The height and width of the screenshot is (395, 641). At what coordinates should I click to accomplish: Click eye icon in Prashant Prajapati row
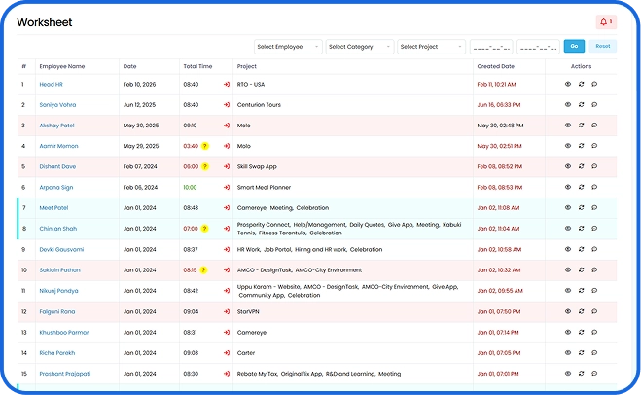568,373
